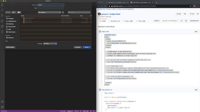Image resolution: width=200 pixels, height=112 pixels.
Task: Collapse Save dialog with expand arrow button
Action: point(63,12)
